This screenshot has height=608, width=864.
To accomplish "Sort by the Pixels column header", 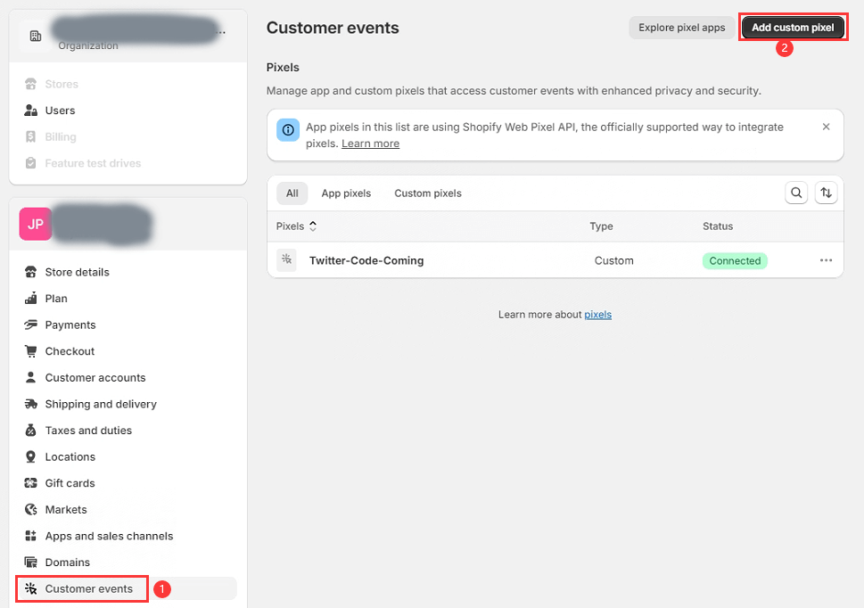I will [x=296, y=226].
